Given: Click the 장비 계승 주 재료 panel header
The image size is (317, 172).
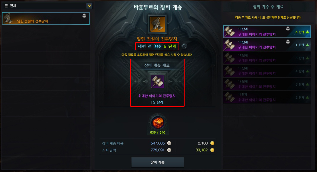Looking at the screenshot, I should [268, 7].
